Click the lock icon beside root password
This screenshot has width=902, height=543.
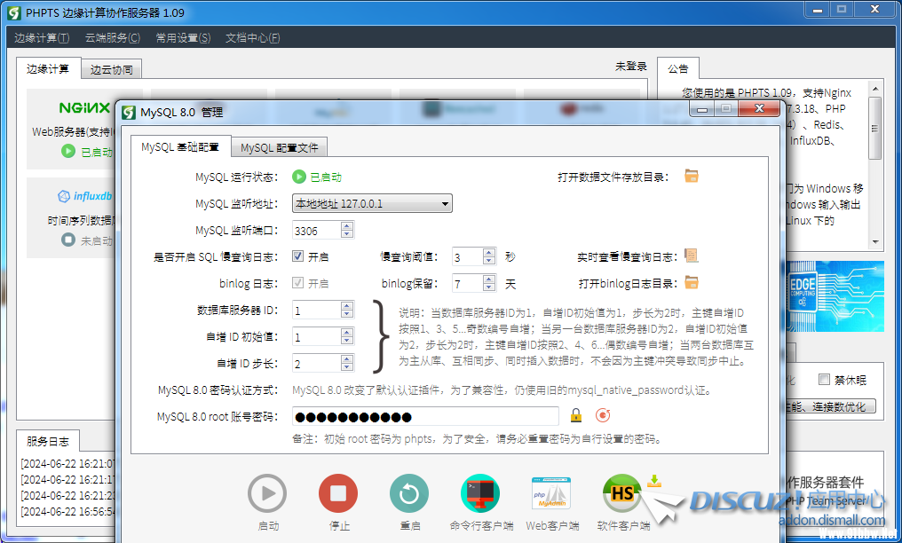576,415
